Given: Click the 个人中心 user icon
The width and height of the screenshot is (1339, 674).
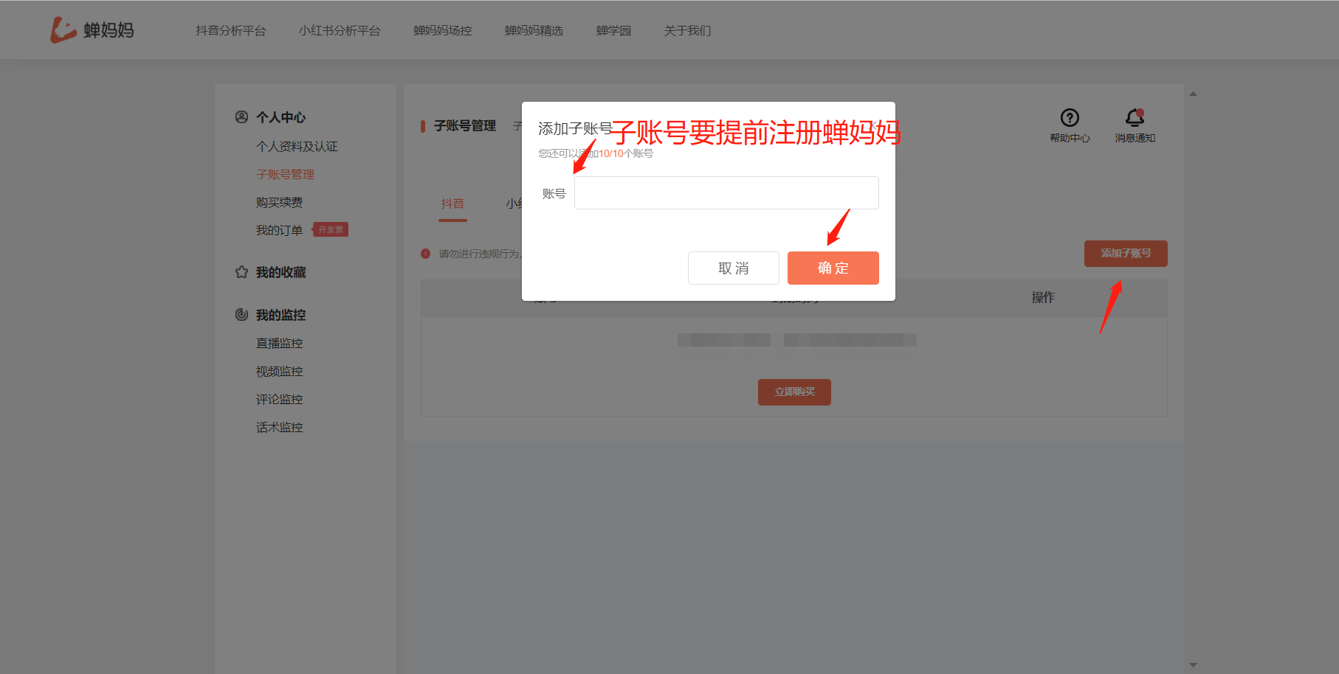Looking at the screenshot, I should pos(241,117).
